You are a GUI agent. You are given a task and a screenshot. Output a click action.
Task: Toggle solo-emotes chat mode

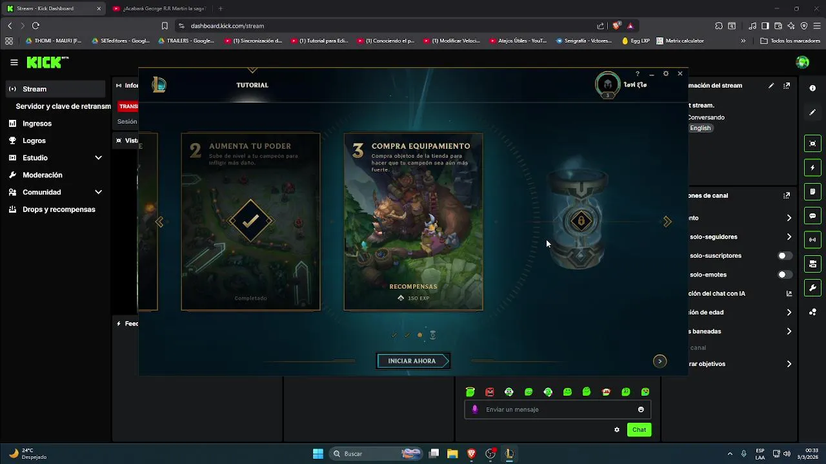[x=785, y=275]
